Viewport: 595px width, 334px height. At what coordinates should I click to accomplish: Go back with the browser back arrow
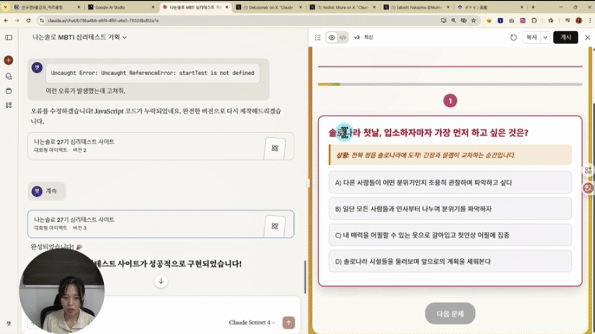[6, 20]
